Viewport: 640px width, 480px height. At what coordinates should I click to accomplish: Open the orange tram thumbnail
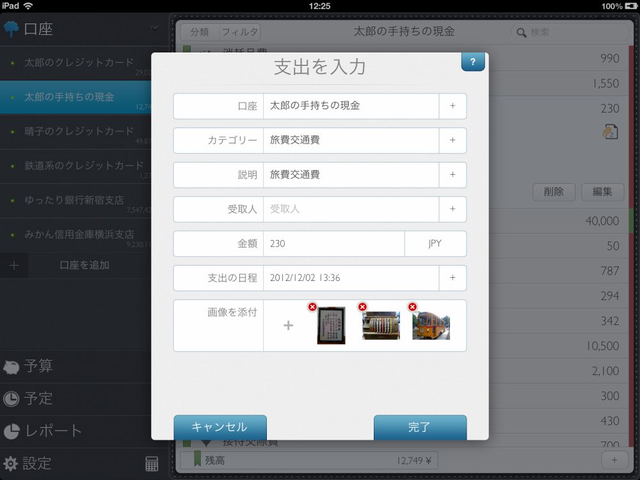click(431, 326)
